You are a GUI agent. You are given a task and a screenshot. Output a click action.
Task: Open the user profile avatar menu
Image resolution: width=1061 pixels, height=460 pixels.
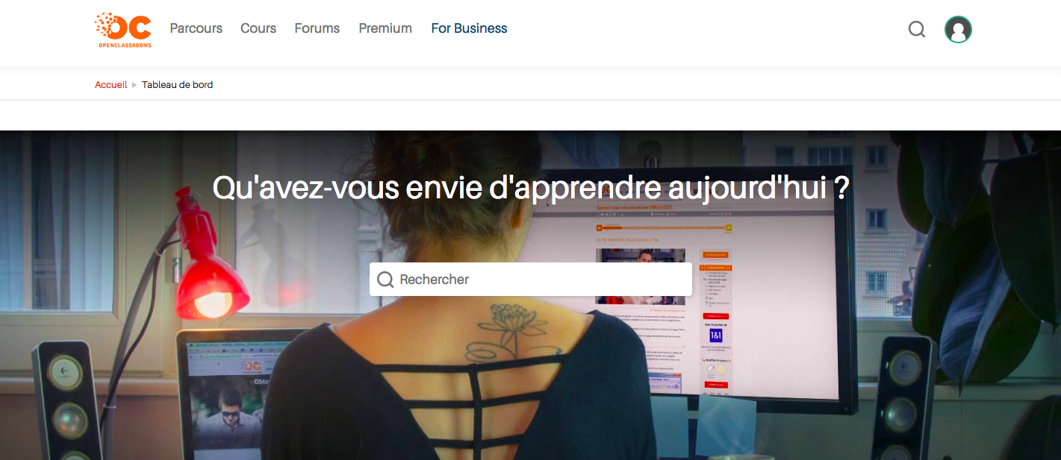coord(958,29)
